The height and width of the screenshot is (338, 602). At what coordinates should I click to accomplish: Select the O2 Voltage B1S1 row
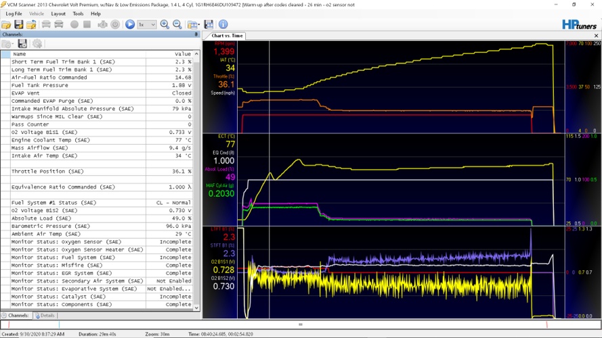[97, 132]
